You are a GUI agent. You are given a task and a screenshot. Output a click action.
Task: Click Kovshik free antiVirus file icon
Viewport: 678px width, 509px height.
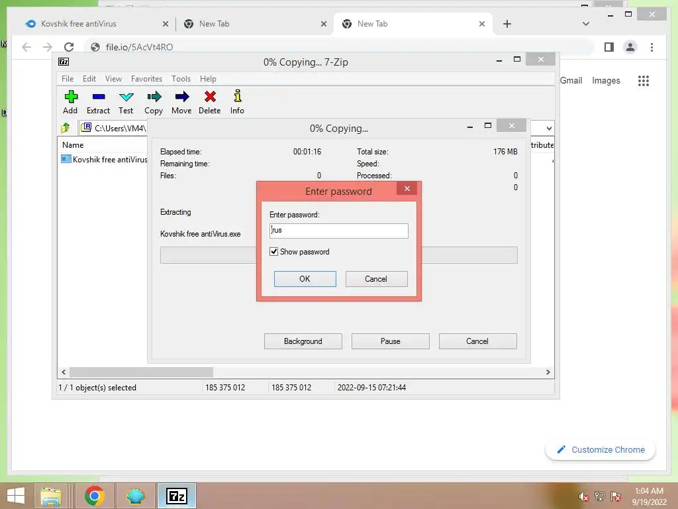(66, 159)
